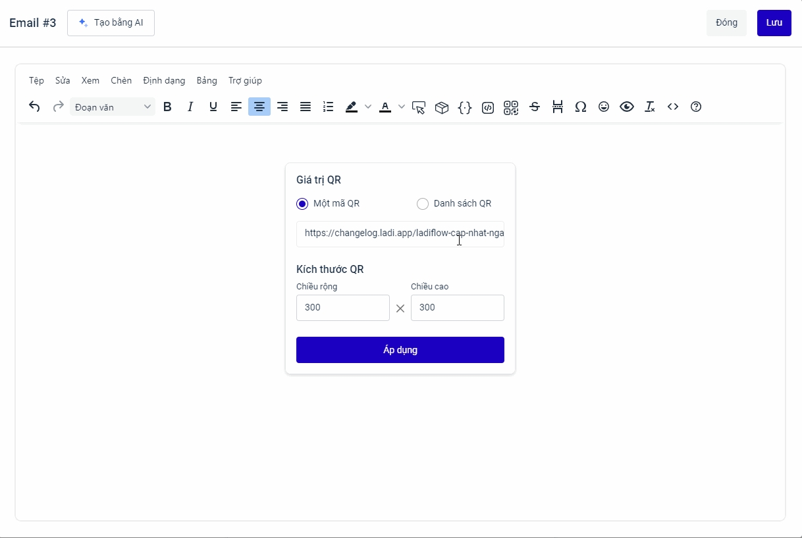The image size is (802, 538).
Task: Click the 'Lưu' save button
Action: coord(774,23)
